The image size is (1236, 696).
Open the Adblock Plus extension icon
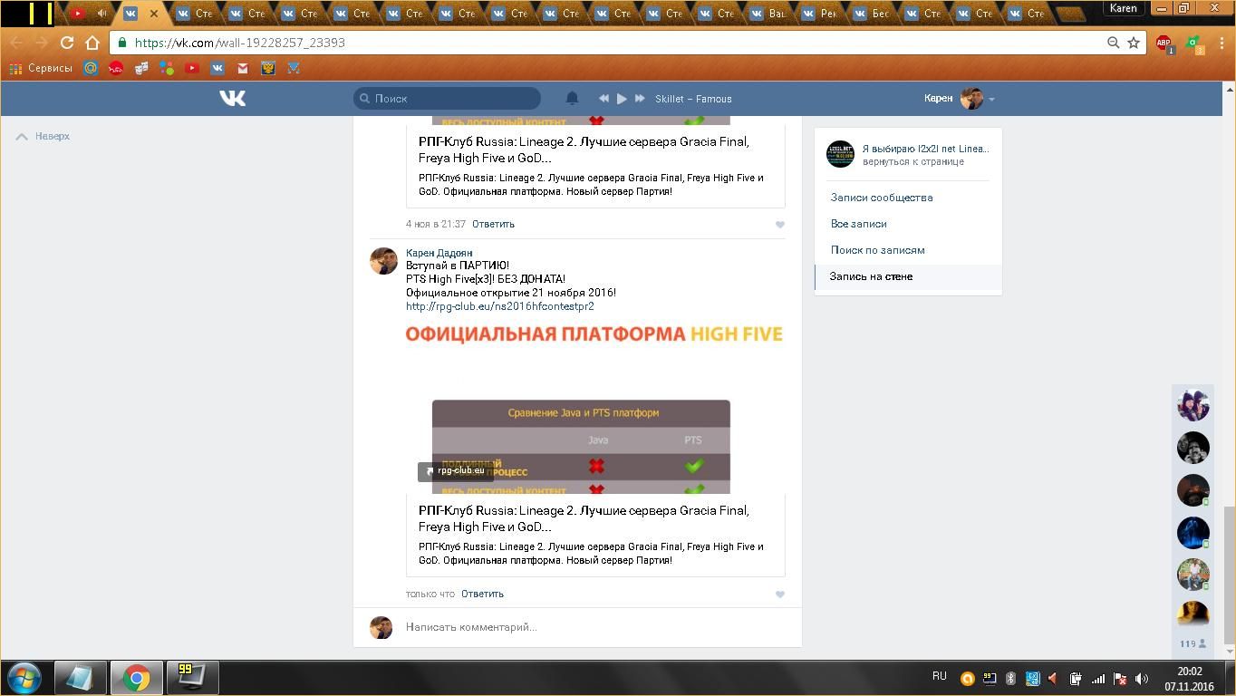pos(1164,43)
